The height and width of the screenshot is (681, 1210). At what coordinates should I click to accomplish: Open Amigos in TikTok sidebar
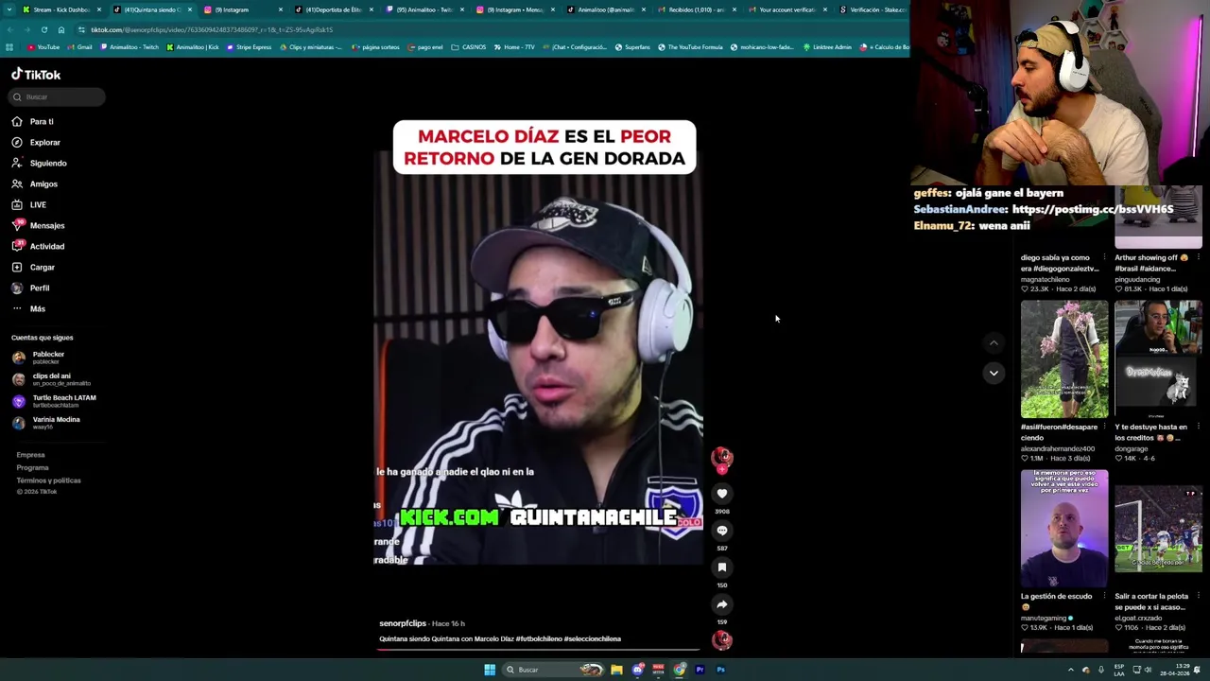click(x=34, y=183)
